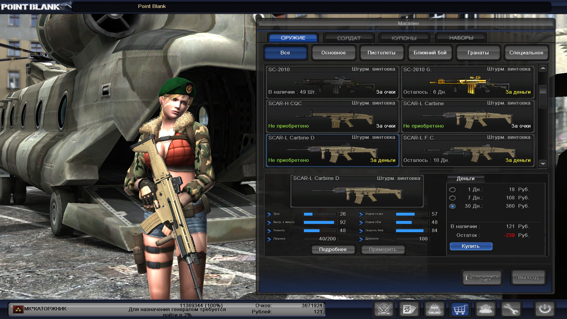Click the Урон damage bar
Viewport: 567px width, 319px height.
[320, 214]
